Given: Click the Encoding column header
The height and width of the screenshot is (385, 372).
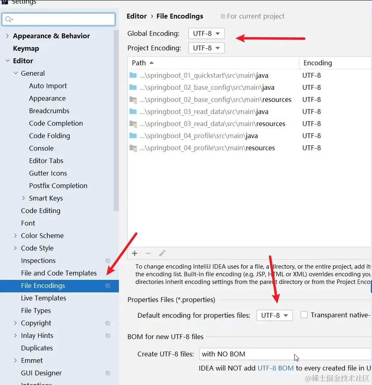Looking at the screenshot, I should pos(318,63).
